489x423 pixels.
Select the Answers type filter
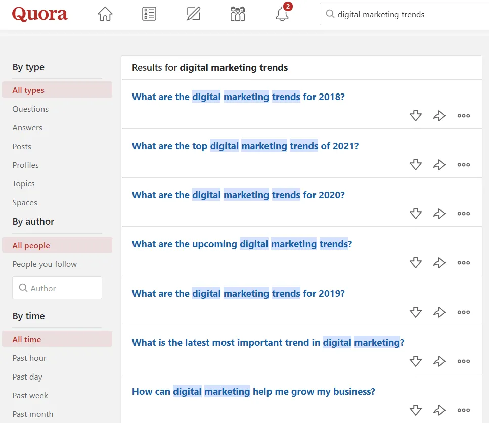(x=27, y=128)
